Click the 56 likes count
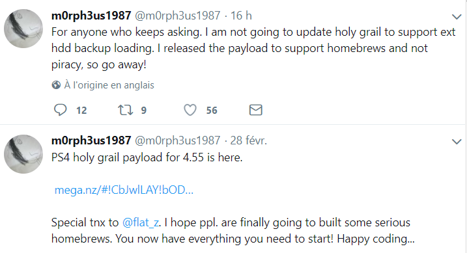Screen dimensions: 467x253 coord(212,111)
